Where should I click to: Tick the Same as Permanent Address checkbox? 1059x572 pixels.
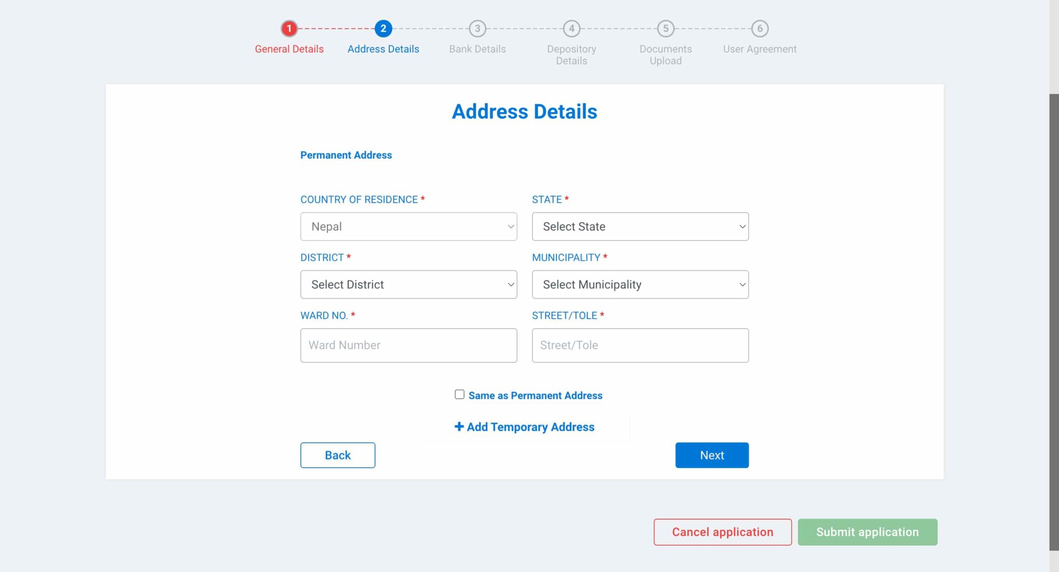[460, 394]
